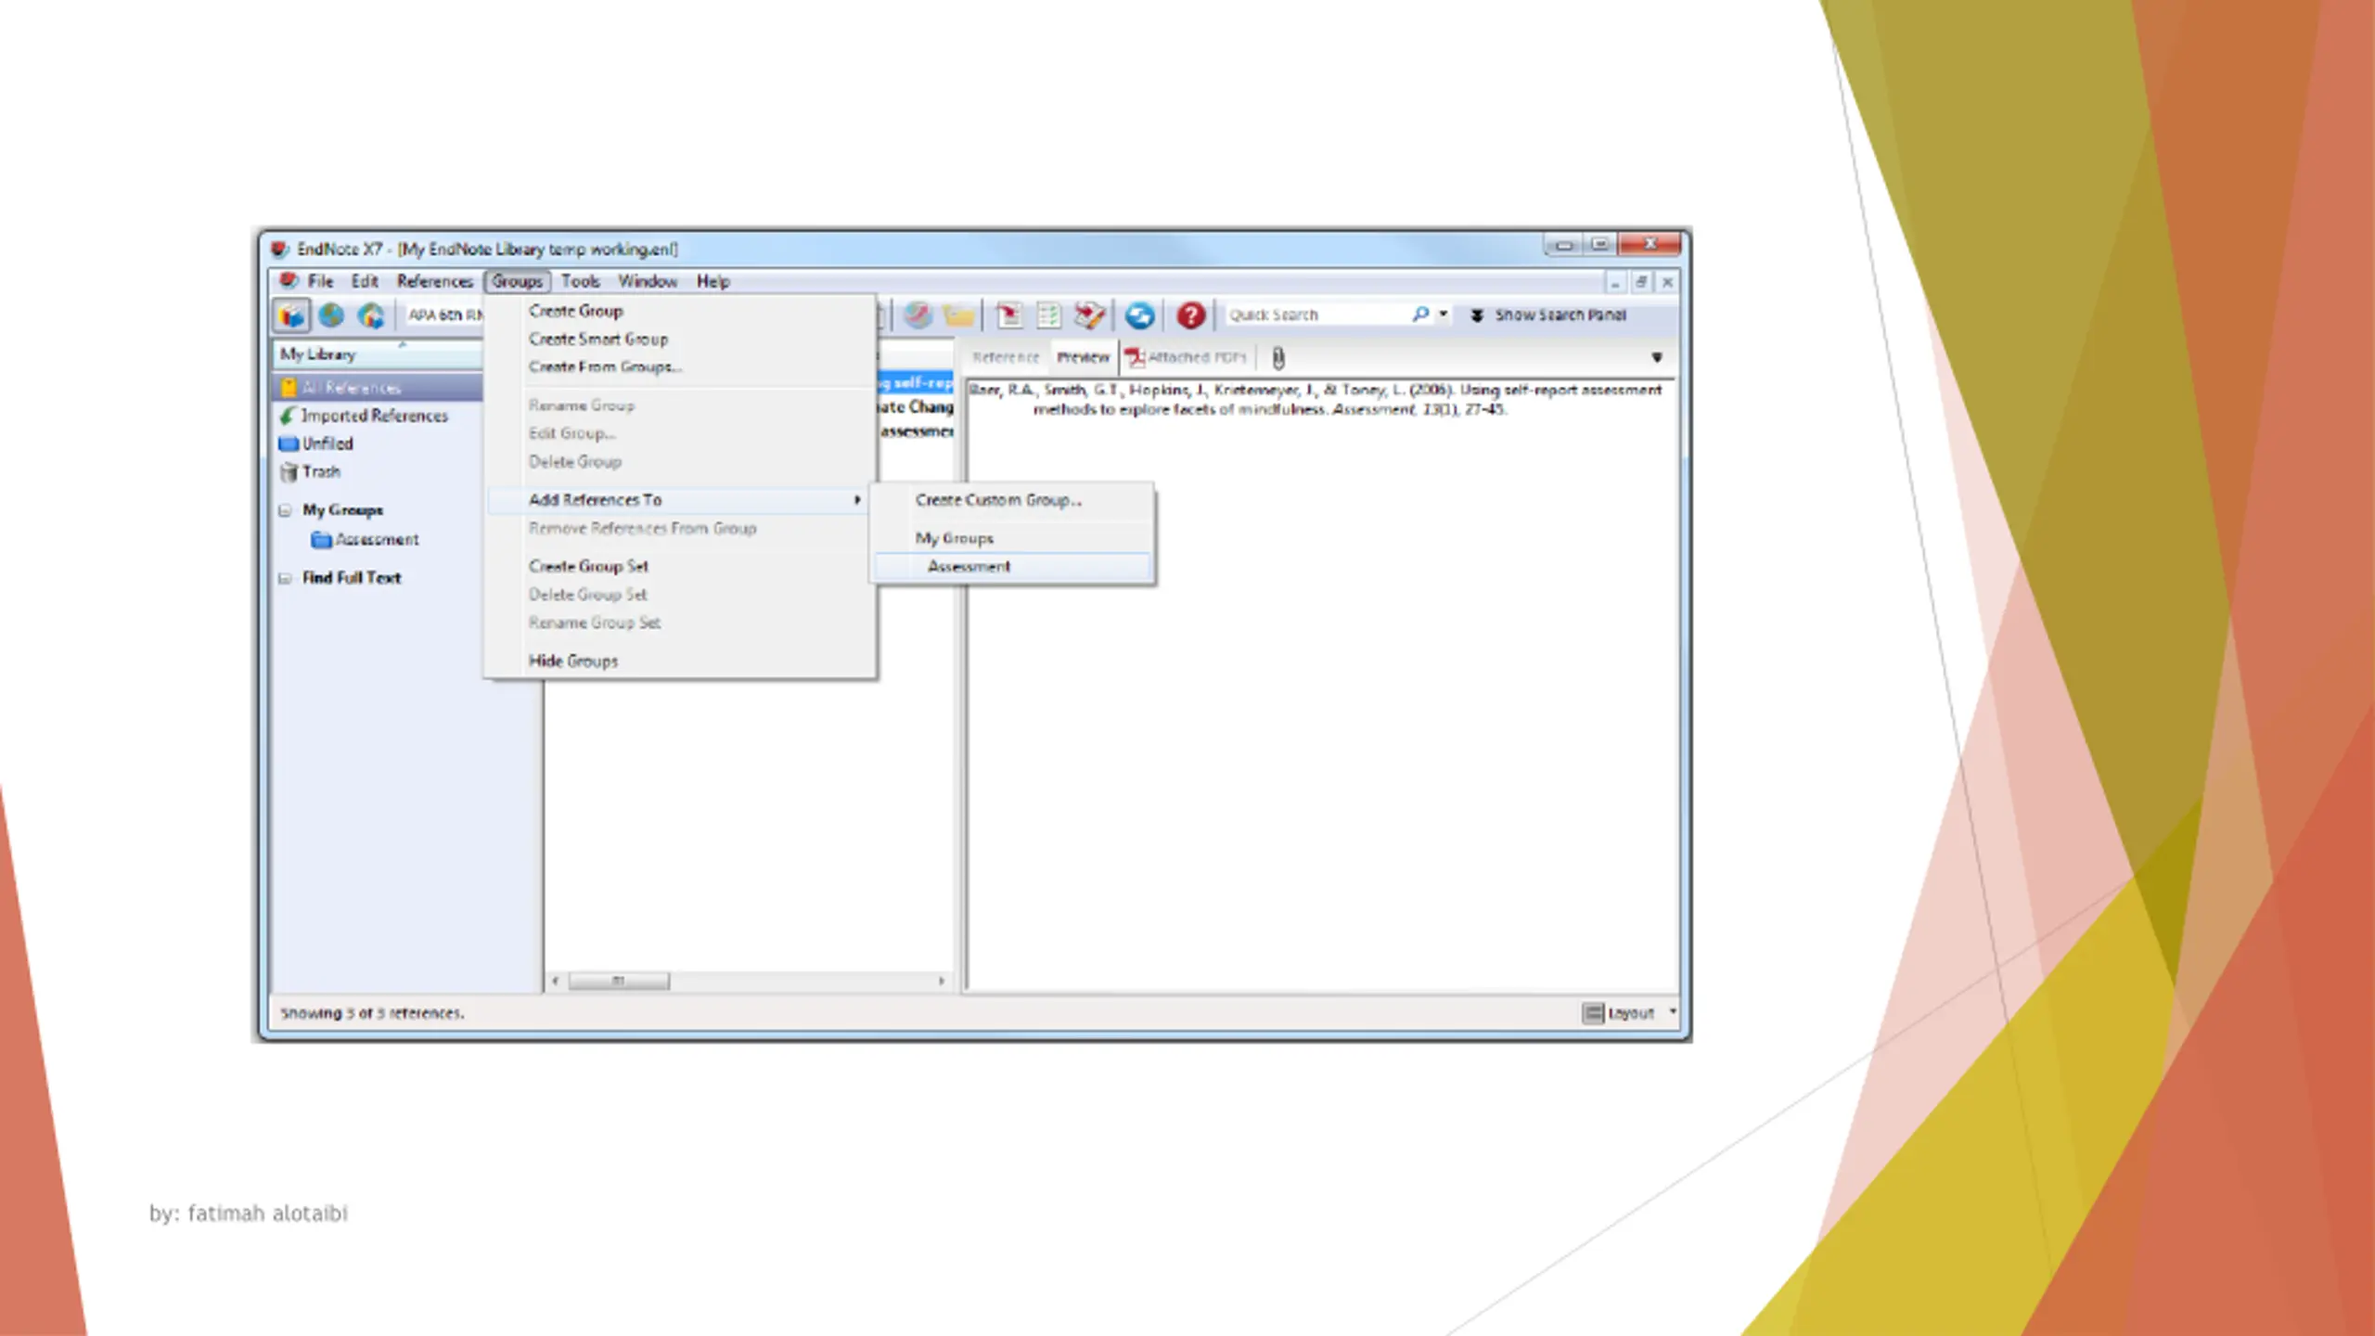
Task: Open the dropdown arrow beside Quick Search
Action: (x=1444, y=315)
